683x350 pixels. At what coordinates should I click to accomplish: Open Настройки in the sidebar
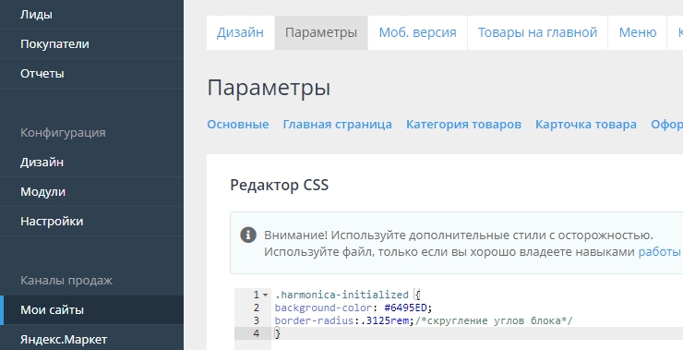52,222
